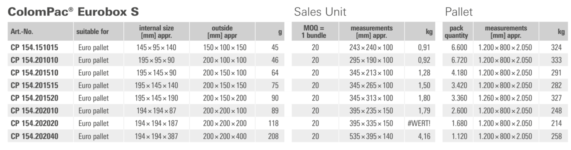Click the 'MOQ = 1 bundle' header
The width and height of the screenshot is (571, 150).
point(315,31)
